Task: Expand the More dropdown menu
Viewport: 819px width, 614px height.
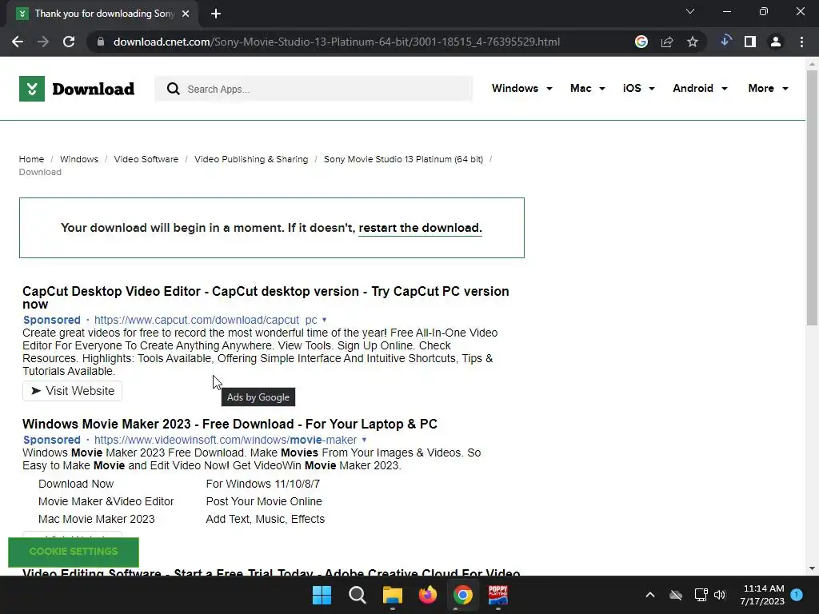Action: click(768, 88)
